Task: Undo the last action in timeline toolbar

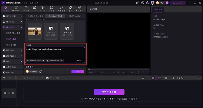Action: click(4, 78)
